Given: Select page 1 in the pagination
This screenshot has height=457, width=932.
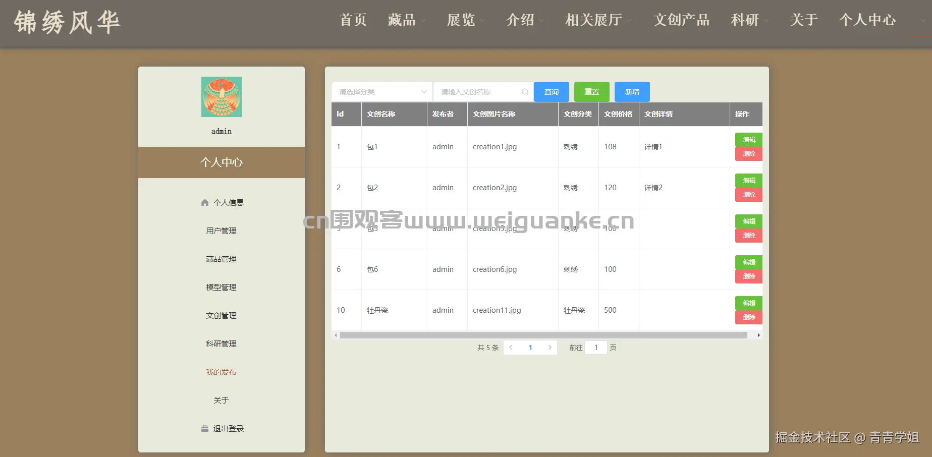Looking at the screenshot, I should click(x=530, y=348).
